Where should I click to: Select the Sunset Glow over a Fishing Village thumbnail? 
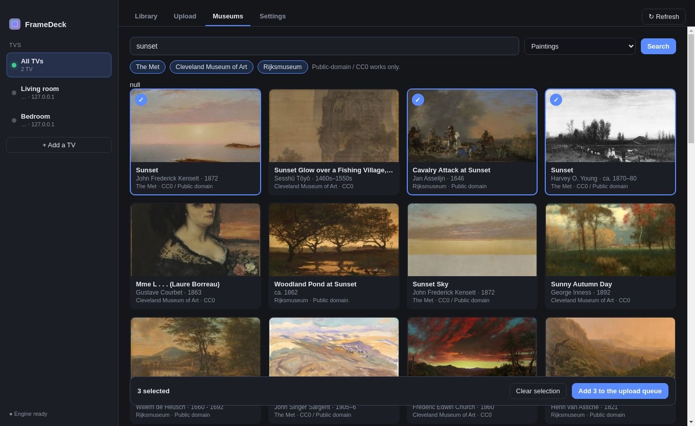pos(334,126)
